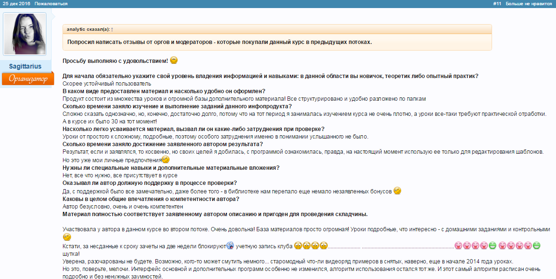This screenshot has width=556, height=279.
Task: Click question "Нужны ли специальные навыки"
Action: click(171, 168)
